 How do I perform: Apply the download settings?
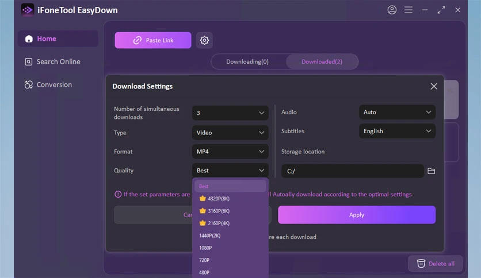(357, 215)
